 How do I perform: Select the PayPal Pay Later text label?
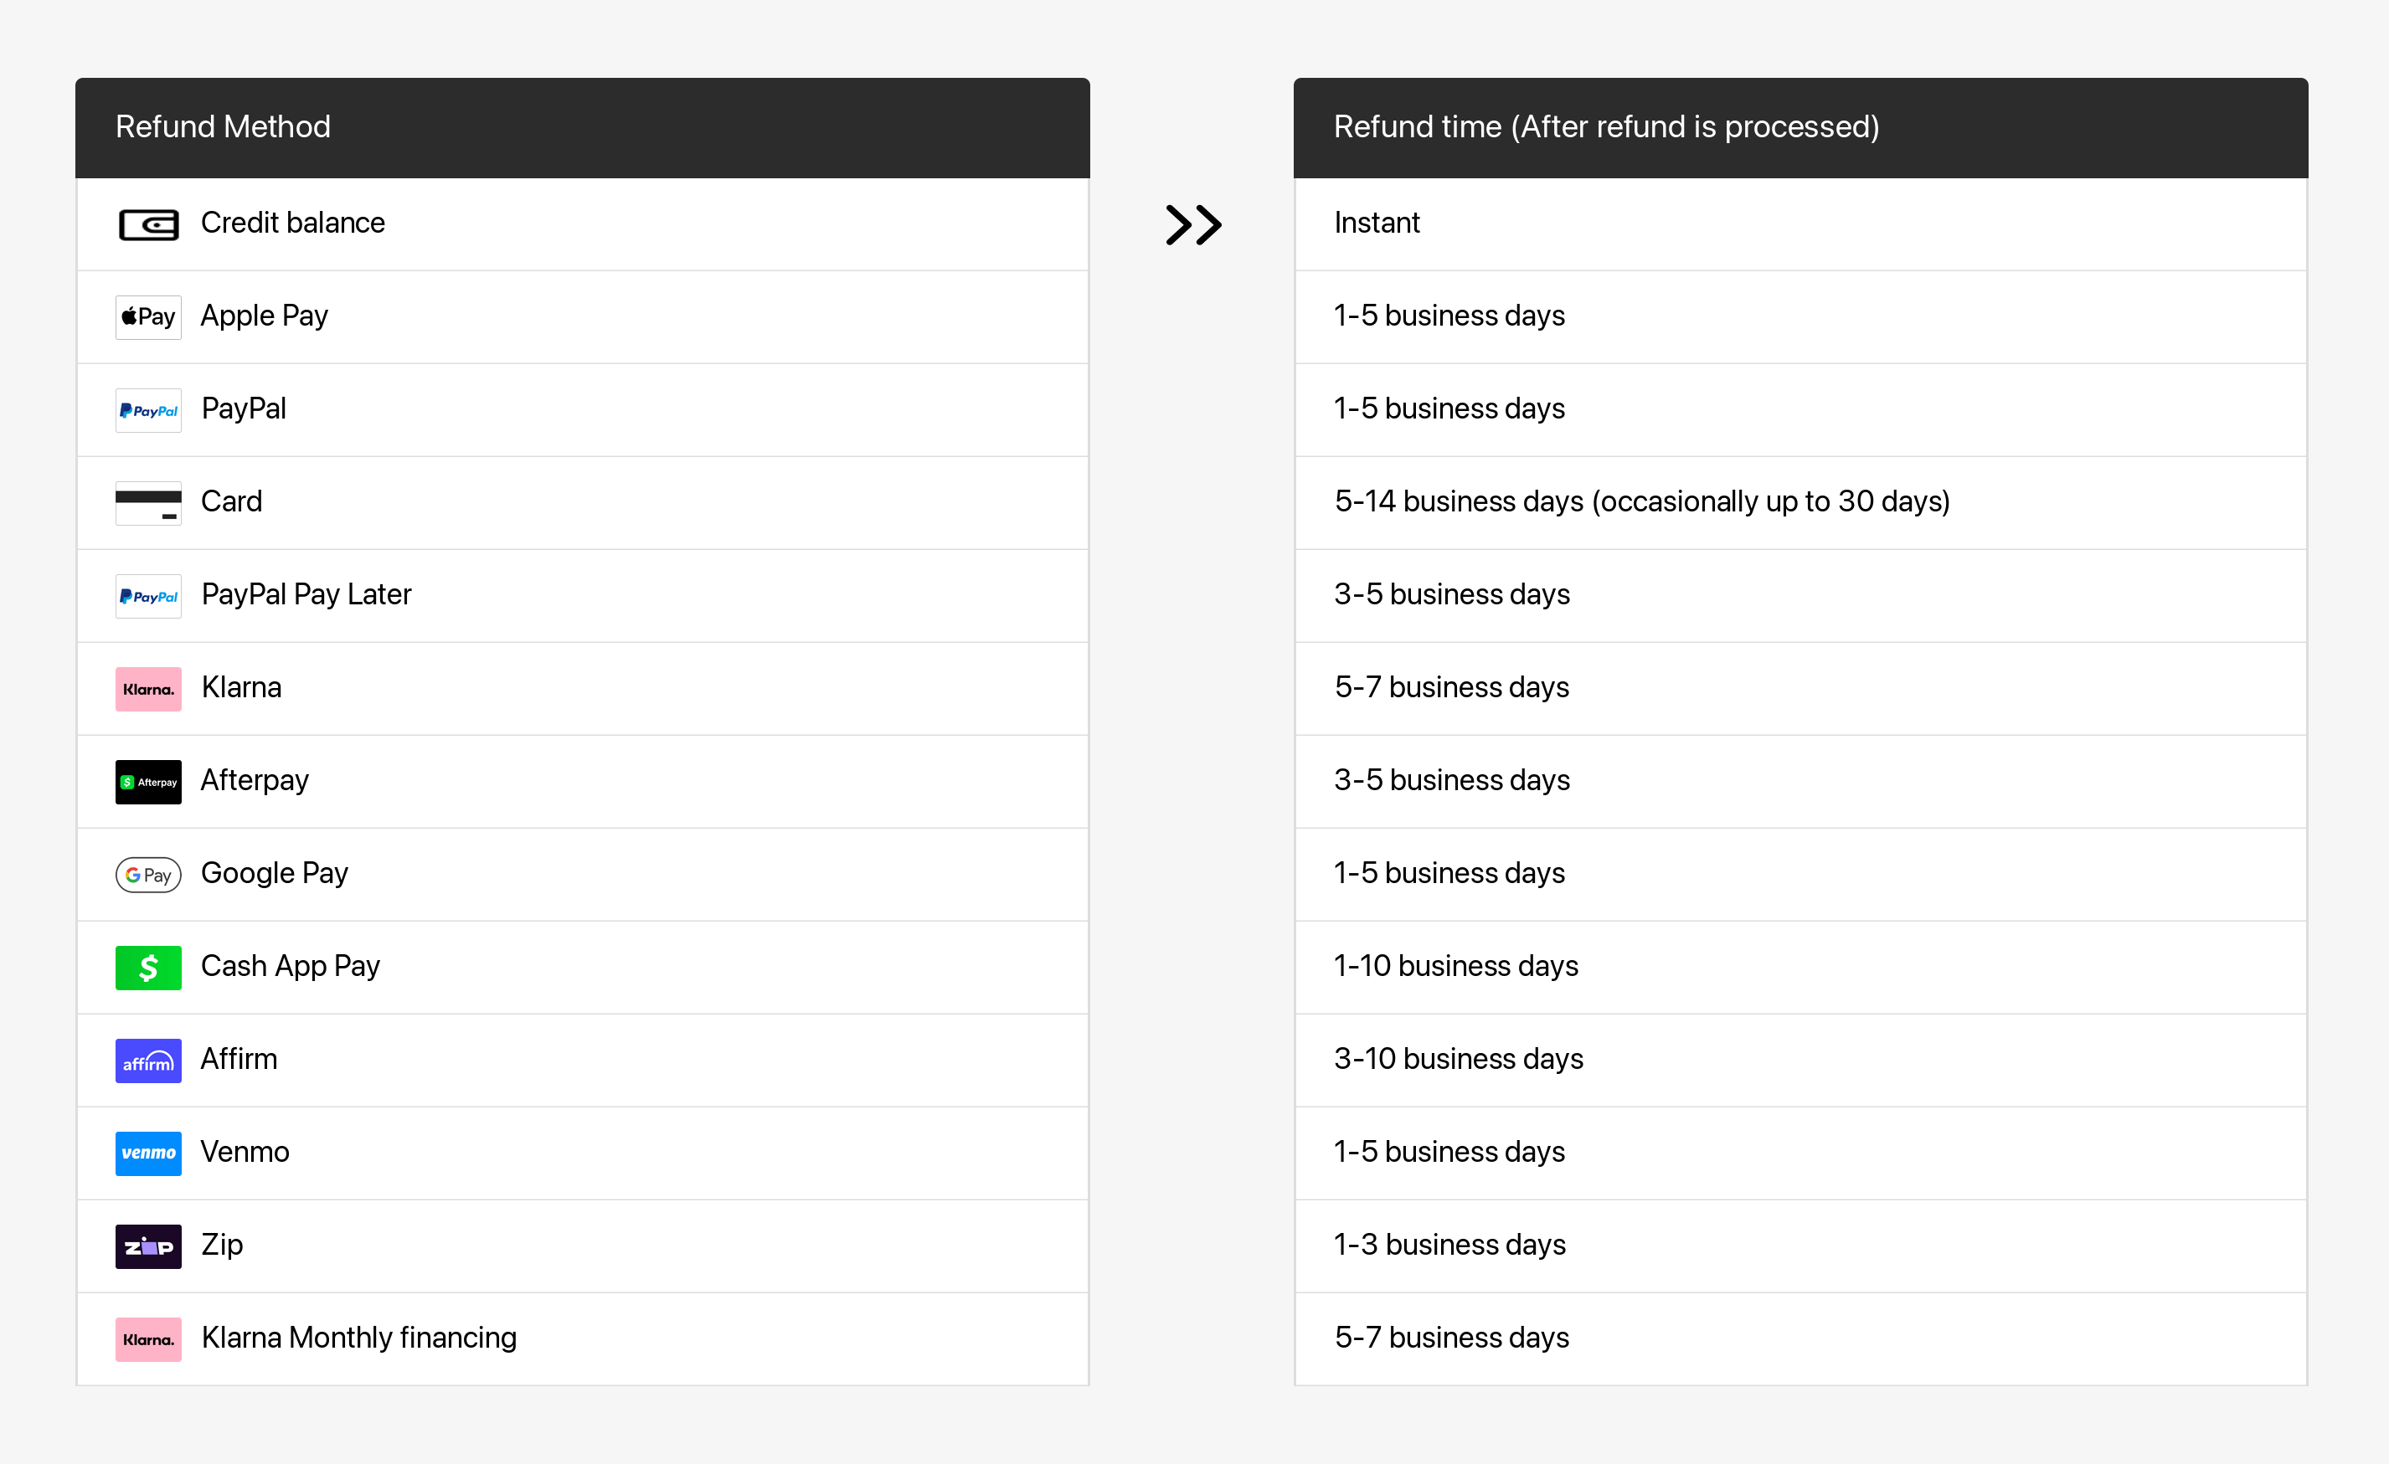point(306,594)
